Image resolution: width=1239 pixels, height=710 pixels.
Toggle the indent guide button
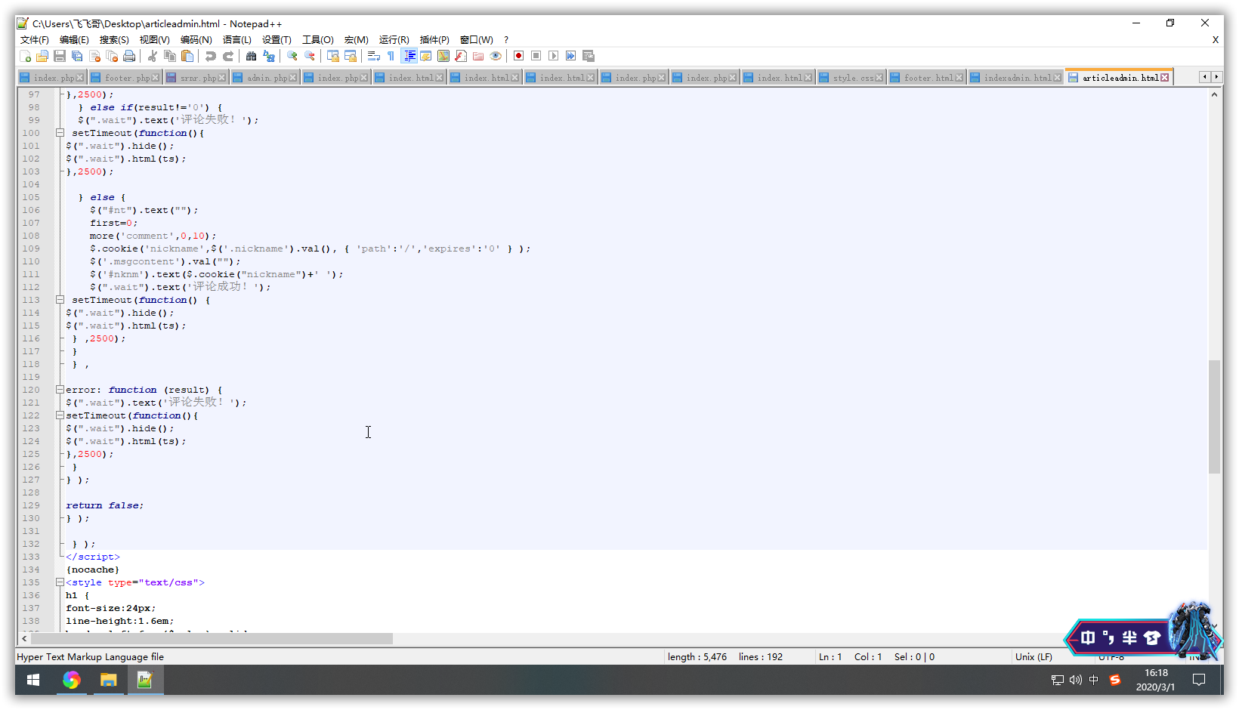point(409,56)
